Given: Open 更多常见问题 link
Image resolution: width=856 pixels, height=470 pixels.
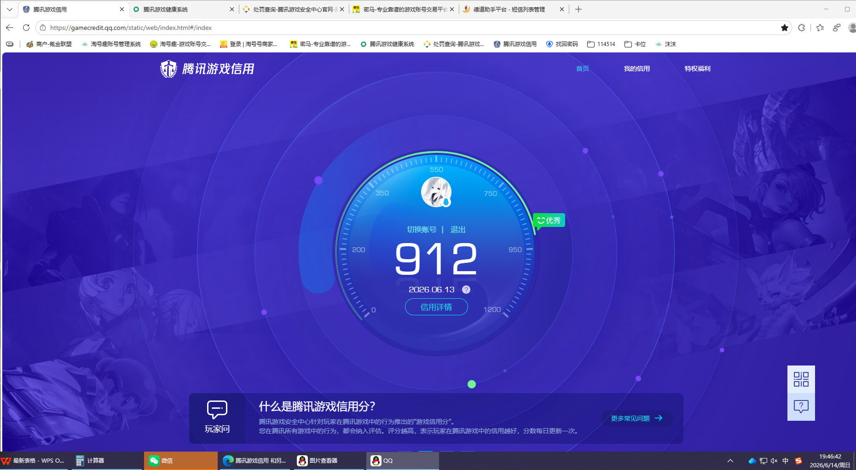Looking at the screenshot, I should pos(636,418).
